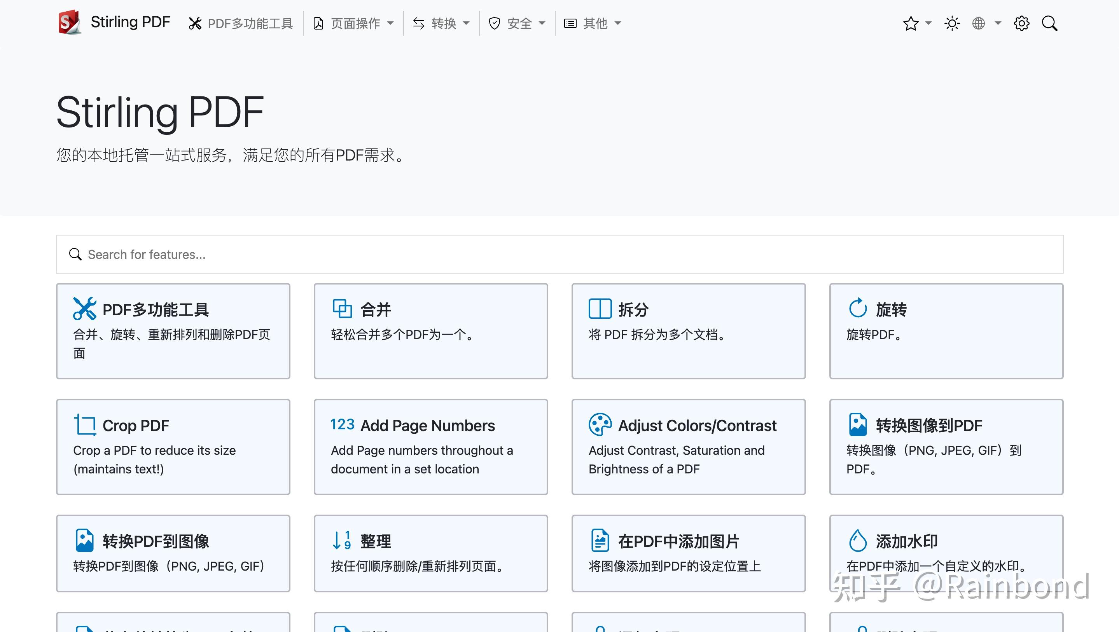The image size is (1119, 632).
Task: Open the 旋转 card title
Action: (892, 310)
